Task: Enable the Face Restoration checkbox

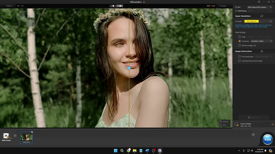Action: pyautogui.click(x=240, y=56)
